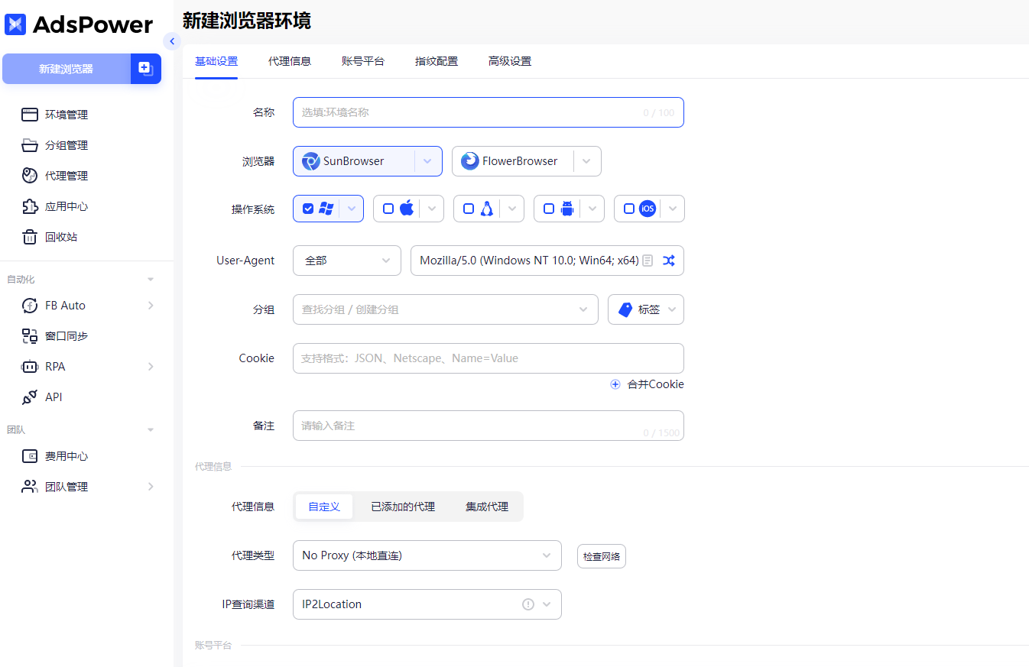Click the 合并Cookie plus icon

(615, 384)
